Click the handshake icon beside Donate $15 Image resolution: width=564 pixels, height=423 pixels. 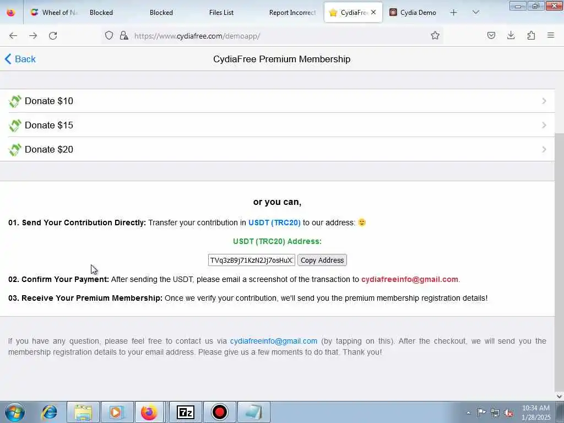coord(15,126)
